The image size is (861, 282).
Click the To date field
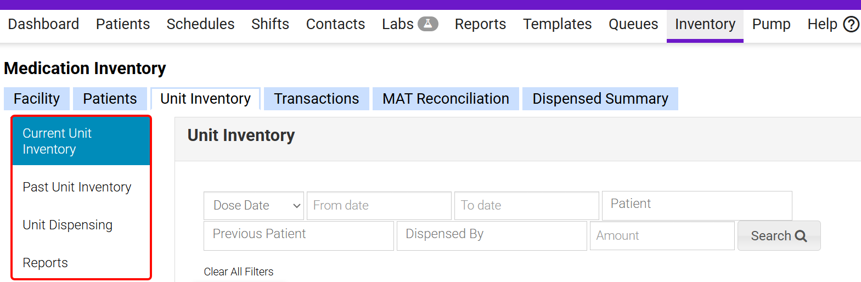click(x=526, y=206)
